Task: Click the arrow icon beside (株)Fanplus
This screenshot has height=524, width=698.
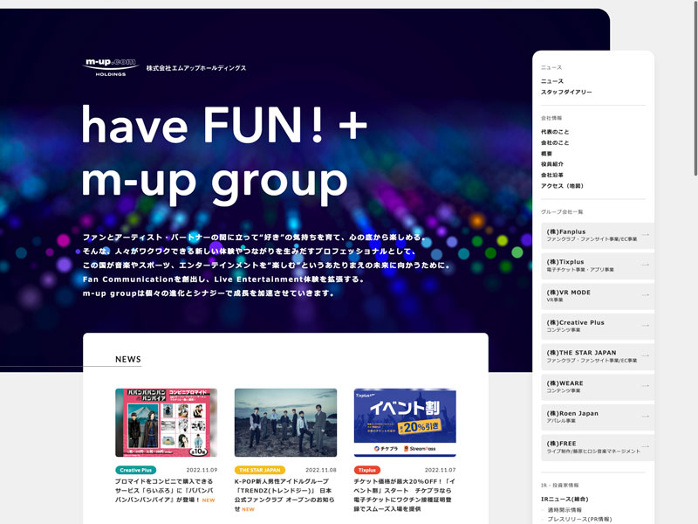Action: click(x=645, y=235)
